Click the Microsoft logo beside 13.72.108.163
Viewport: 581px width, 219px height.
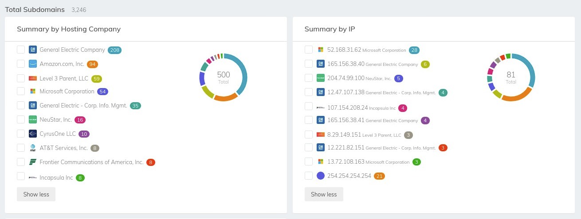tap(321, 161)
